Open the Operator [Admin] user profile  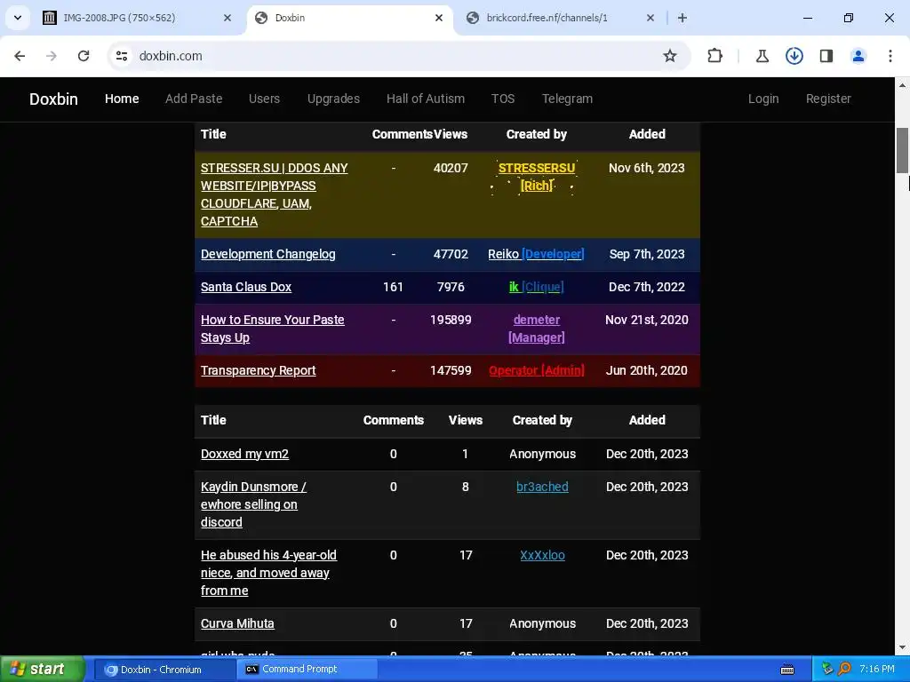536,370
